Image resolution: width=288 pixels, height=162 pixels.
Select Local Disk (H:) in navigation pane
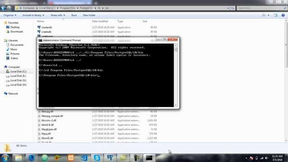click(18, 85)
